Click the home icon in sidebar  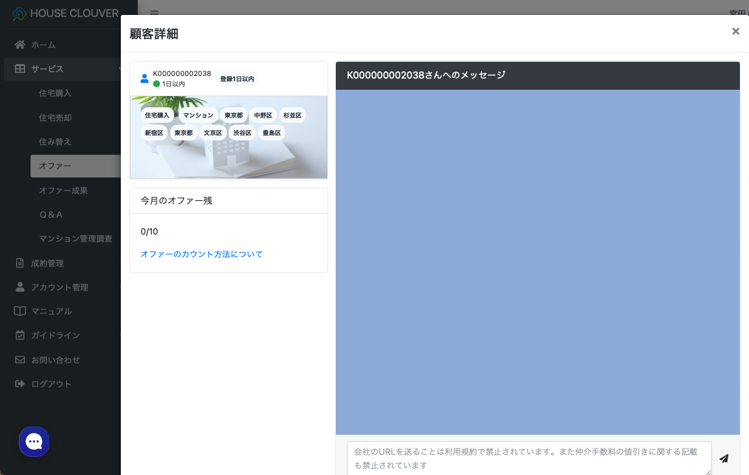point(20,45)
